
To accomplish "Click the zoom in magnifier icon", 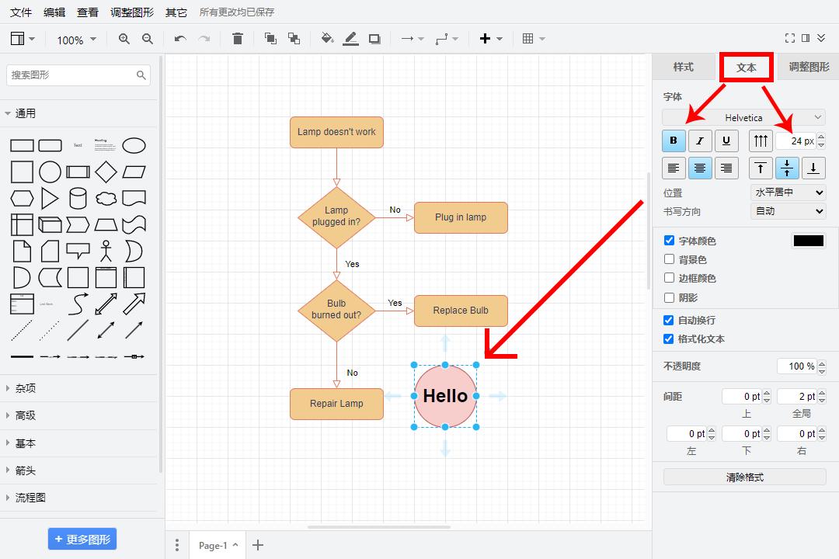I will tap(124, 39).
